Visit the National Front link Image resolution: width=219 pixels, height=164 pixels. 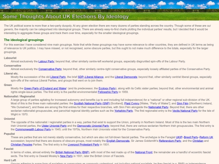click(x=144, y=152)
